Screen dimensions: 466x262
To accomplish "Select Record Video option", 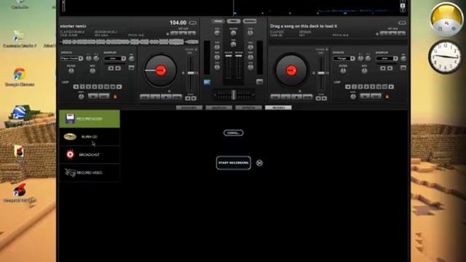I will coord(90,172).
